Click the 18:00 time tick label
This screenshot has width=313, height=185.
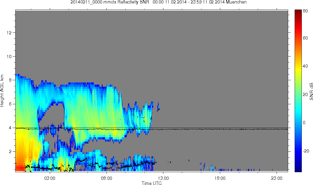pos(220,178)
